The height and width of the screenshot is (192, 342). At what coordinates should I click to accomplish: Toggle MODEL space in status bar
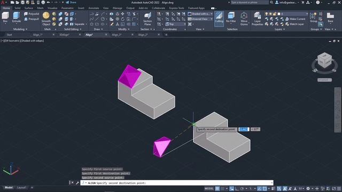pos(209,188)
